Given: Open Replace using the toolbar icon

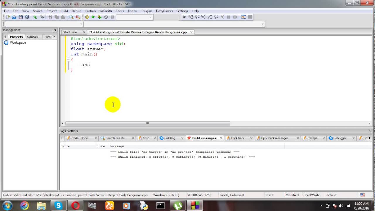Looking at the screenshot, I should (78, 17).
